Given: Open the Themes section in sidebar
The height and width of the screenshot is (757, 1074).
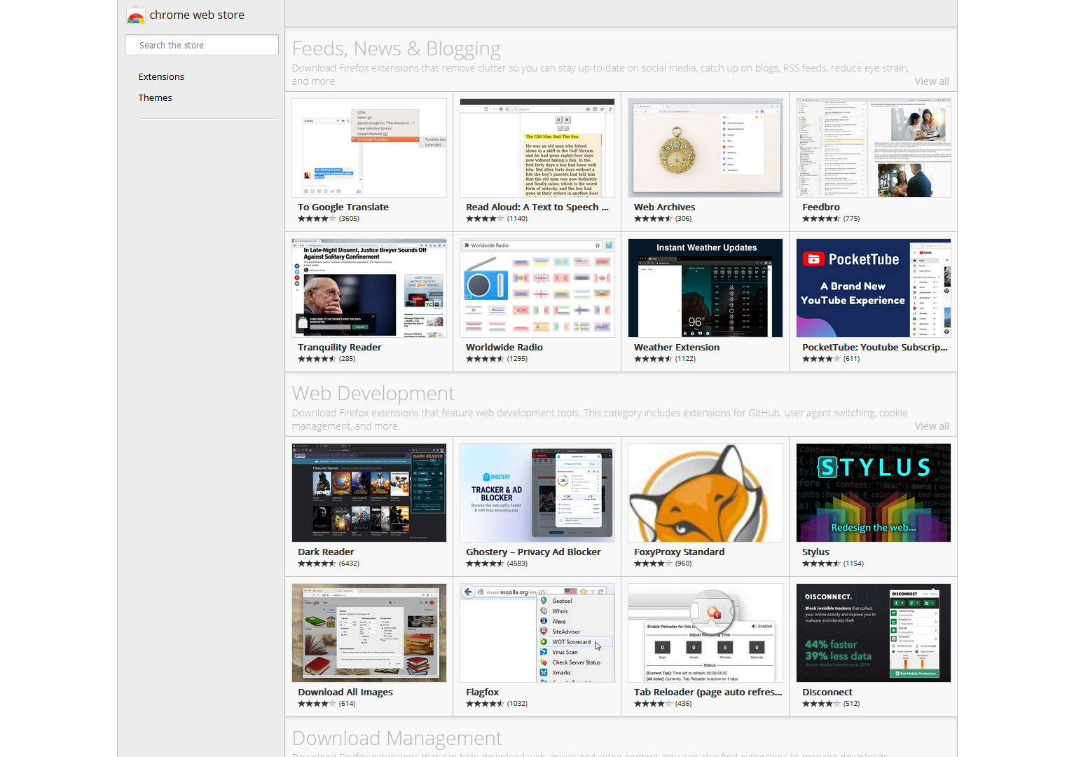Looking at the screenshot, I should pos(155,97).
